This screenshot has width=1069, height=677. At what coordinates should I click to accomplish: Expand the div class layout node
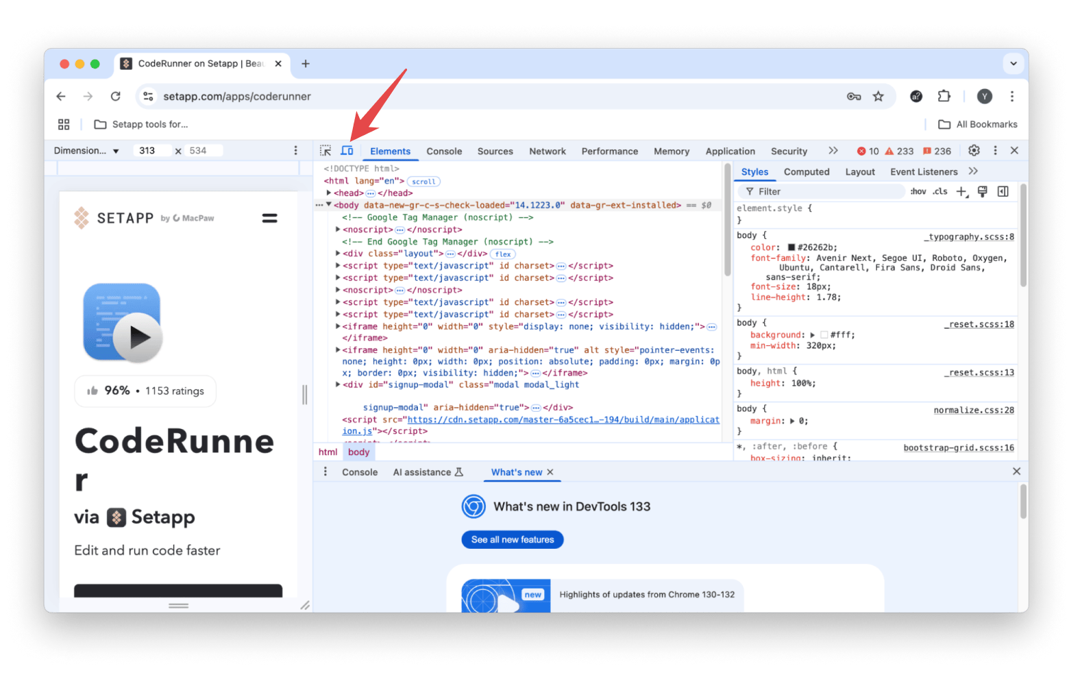[338, 254]
